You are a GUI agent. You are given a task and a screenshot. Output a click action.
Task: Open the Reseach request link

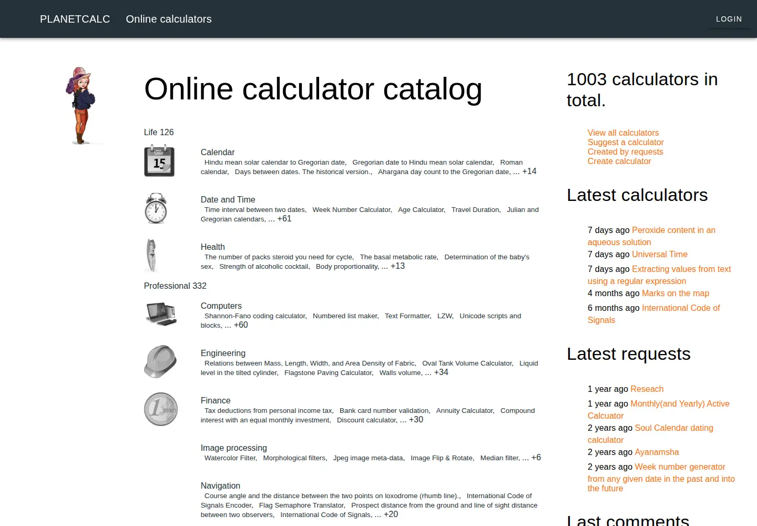(x=647, y=389)
